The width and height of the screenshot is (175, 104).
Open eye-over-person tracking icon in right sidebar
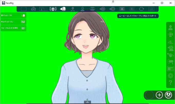click(171, 48)
